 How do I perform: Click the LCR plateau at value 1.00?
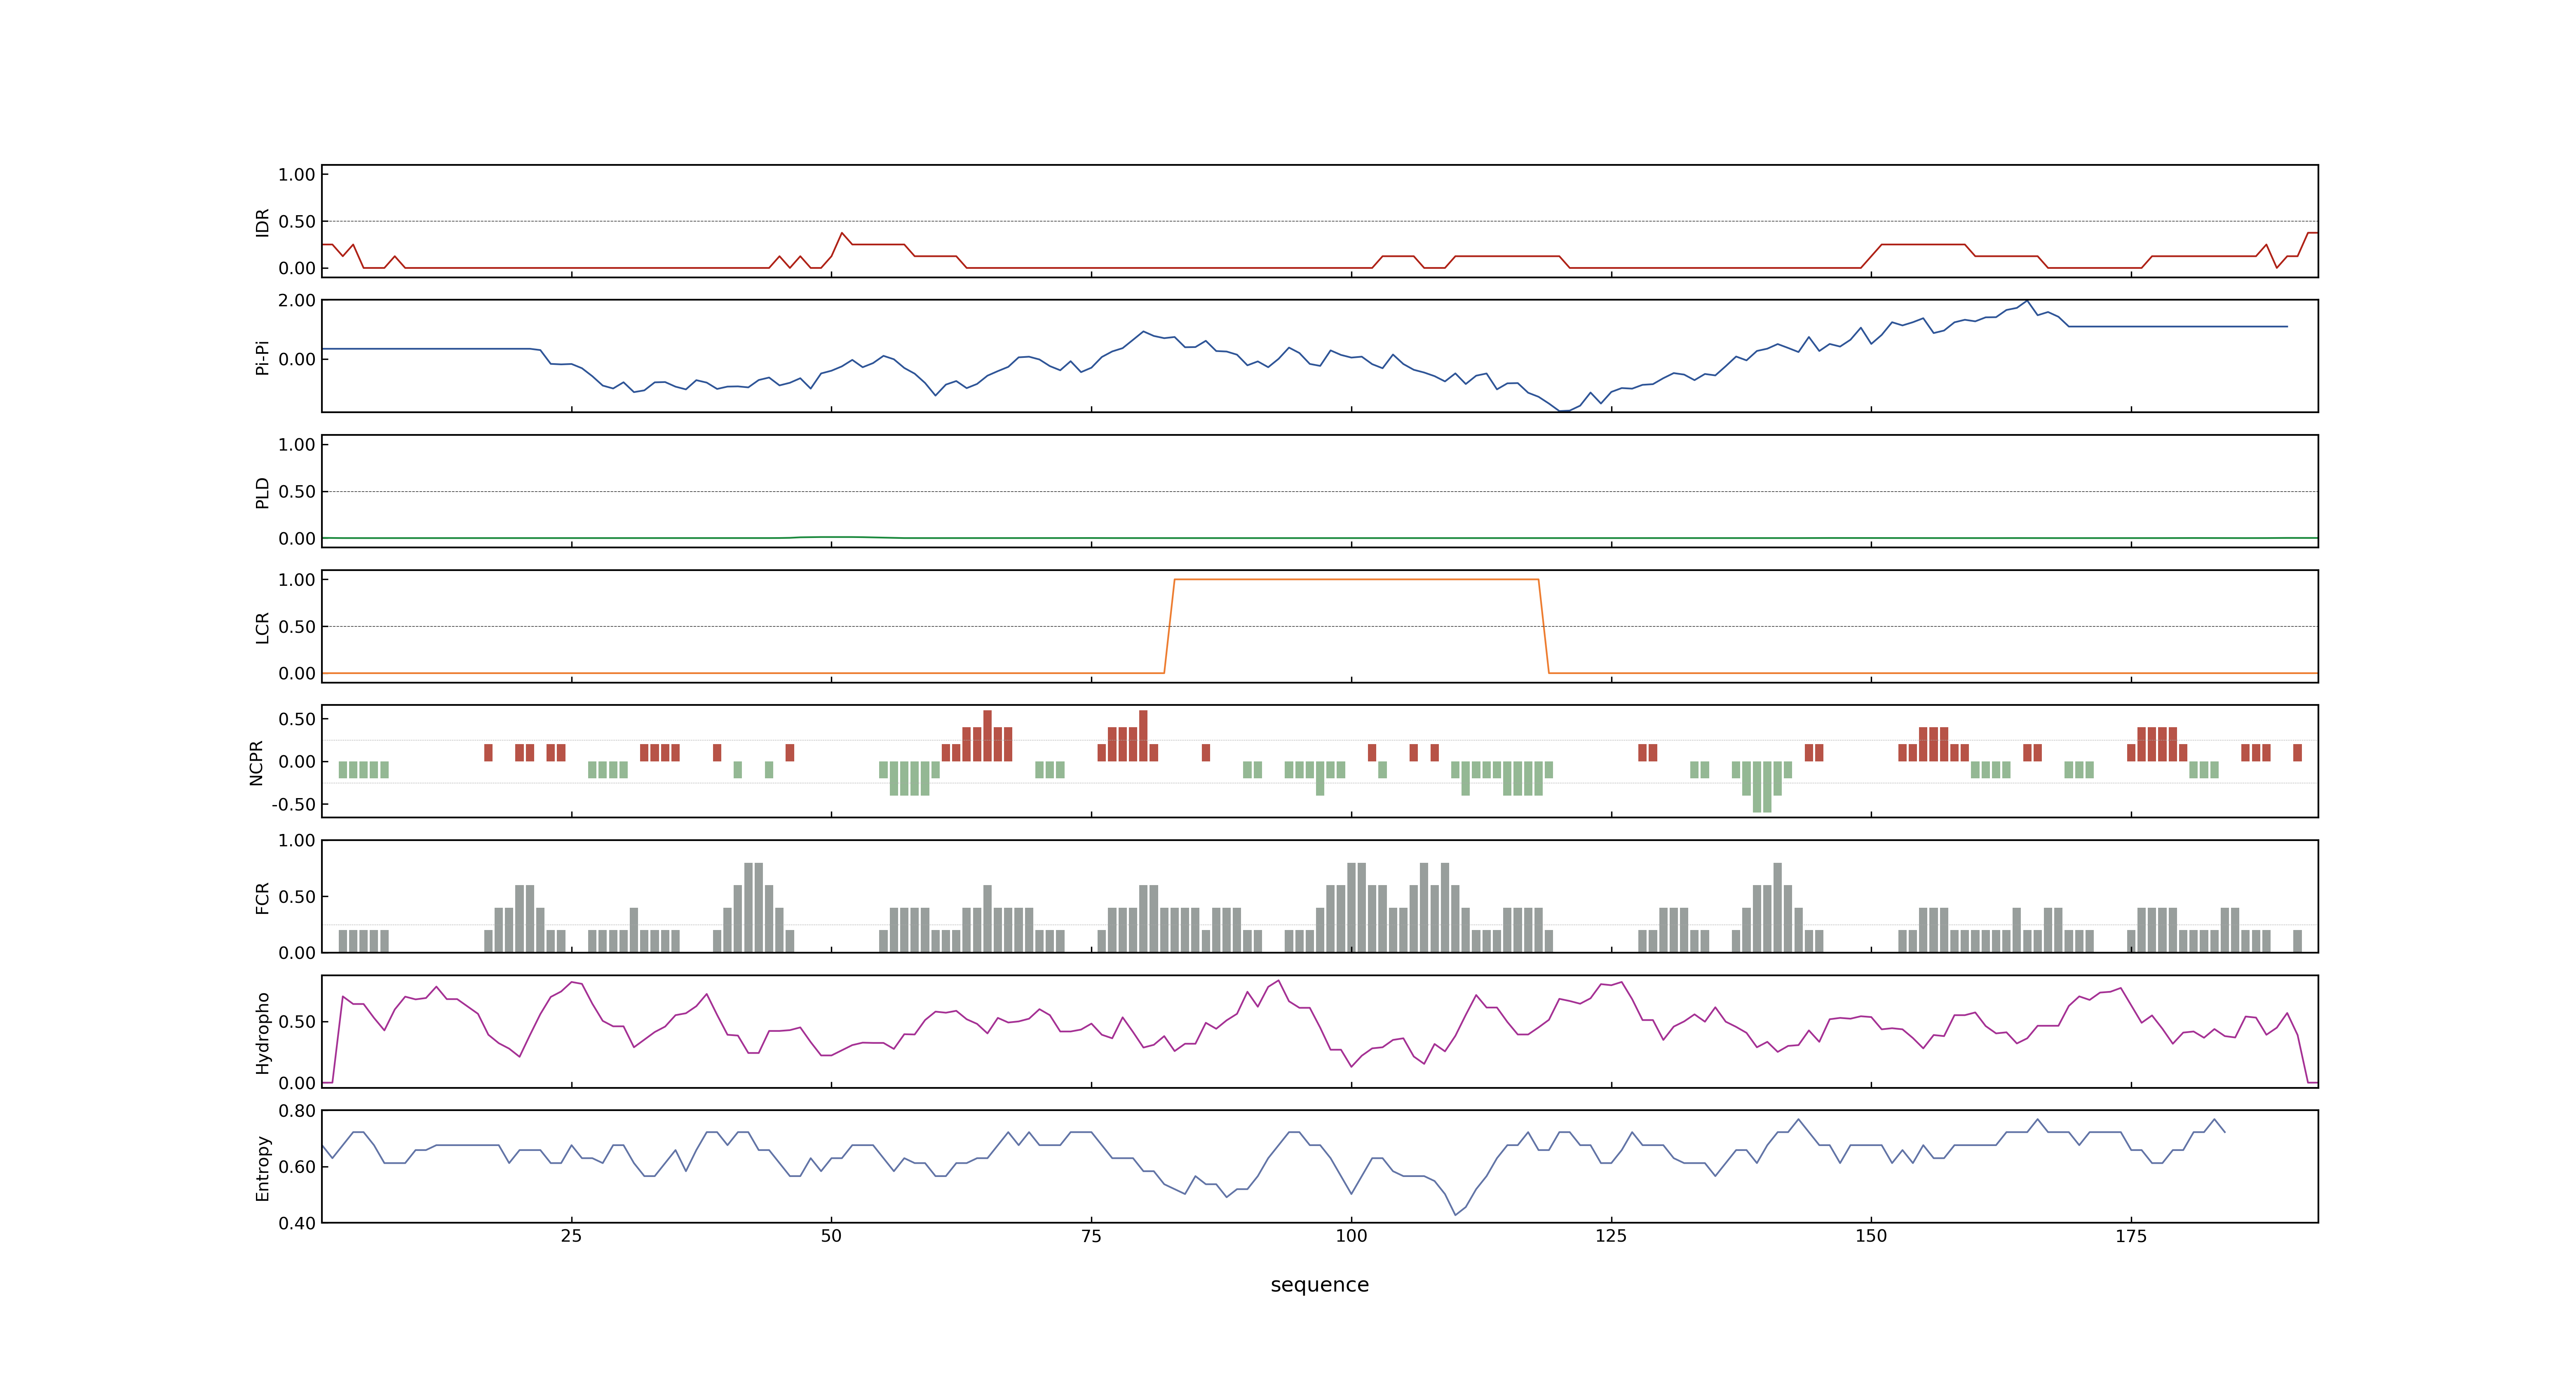coord(1356,579)
